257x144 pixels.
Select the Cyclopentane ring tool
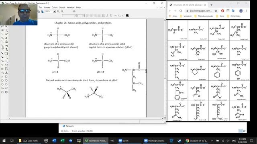click(2, 80)
